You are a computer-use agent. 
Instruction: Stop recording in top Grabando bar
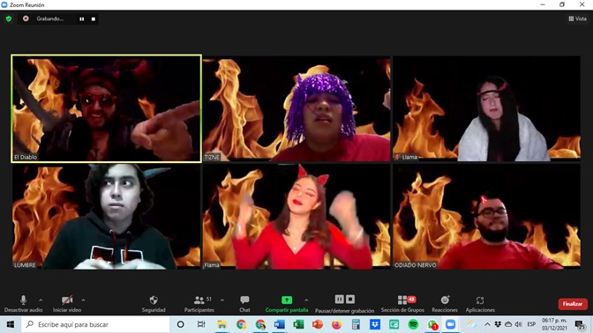(94, 18)
